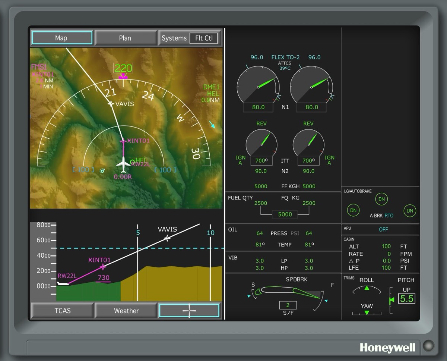
Task: Click the pitch trim 5.5 value box
Action: (406, 299)
